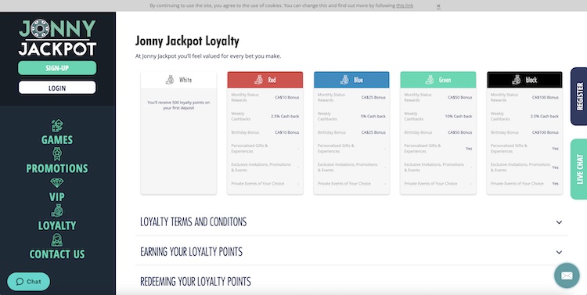The image size is (587, 295).
Task: Click the Earning Your Loyalty Points title
Action: [x=191, y=252]
